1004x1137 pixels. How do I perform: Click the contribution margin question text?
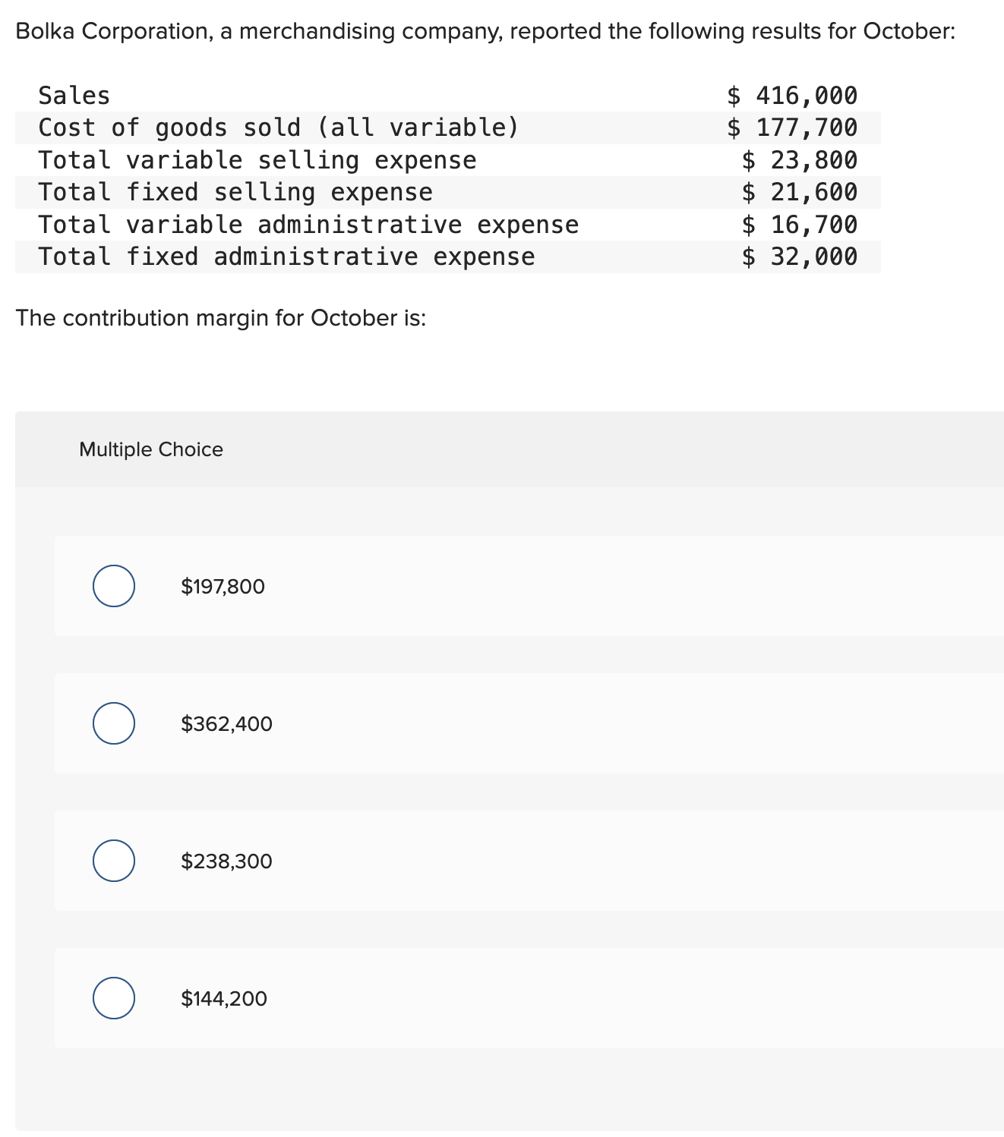pyautogui.click(x=221, y=317)
